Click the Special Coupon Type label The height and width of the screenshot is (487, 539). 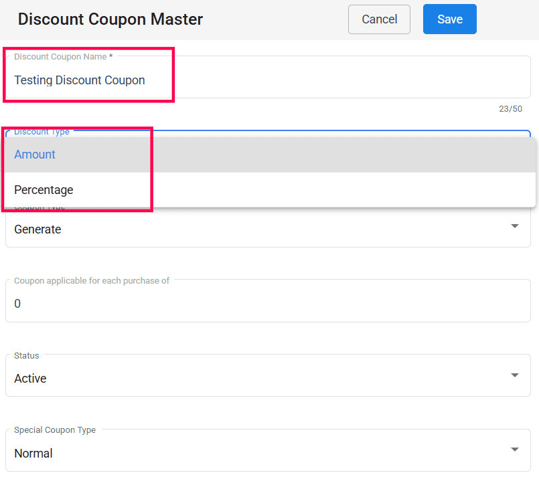[55, 430]
